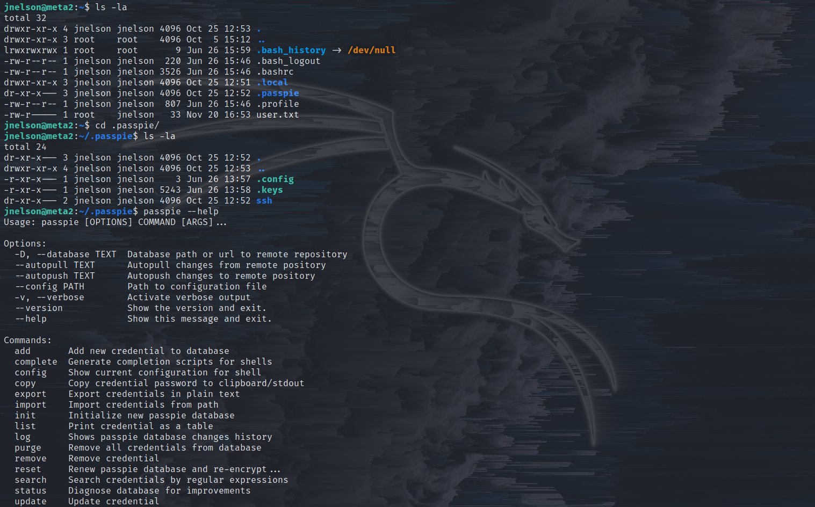The width and height of the screenshot is (815, 507).
Task: Click the 'cd .passpie/' command text
Action: point(127,126)
